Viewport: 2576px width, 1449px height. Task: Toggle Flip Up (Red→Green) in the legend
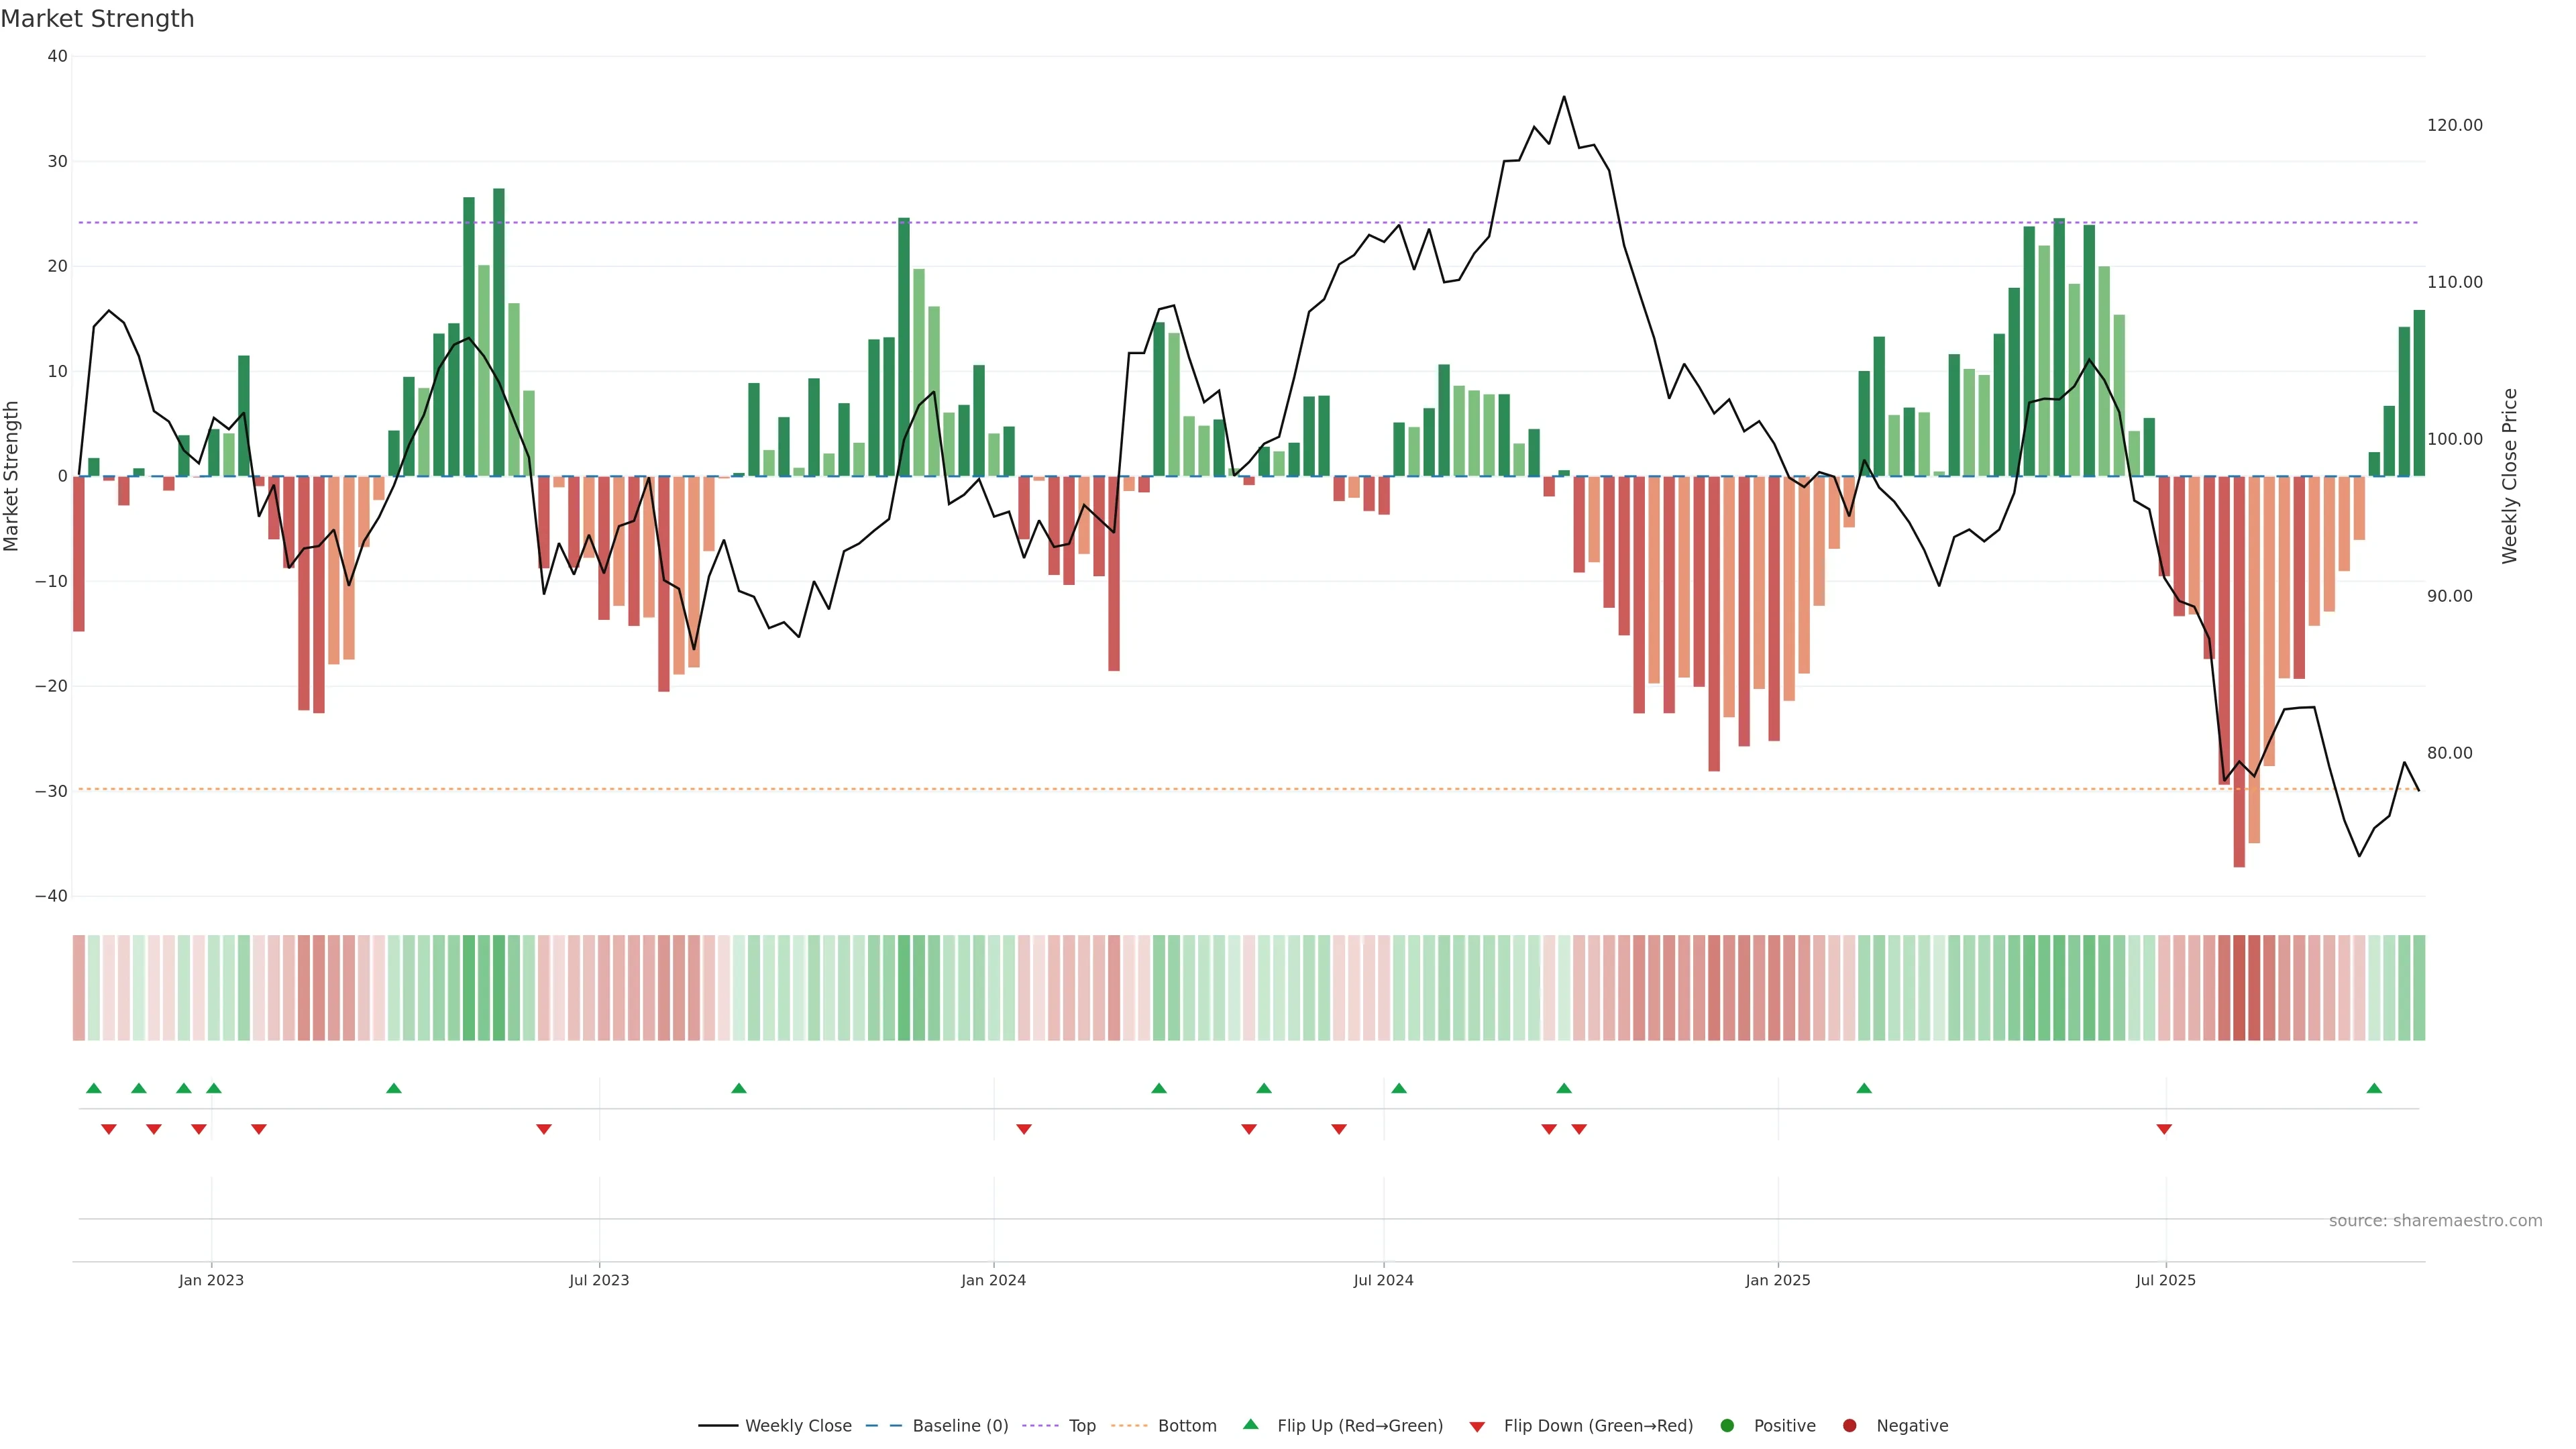point(1359,1426)
